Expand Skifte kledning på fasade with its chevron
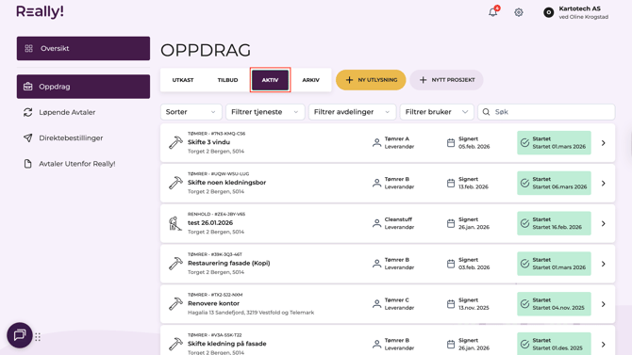The image size is (632, 355). coord(604,344)
